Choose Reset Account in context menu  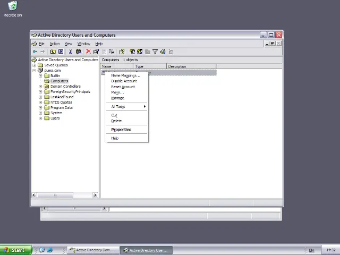tap(127, 87)
